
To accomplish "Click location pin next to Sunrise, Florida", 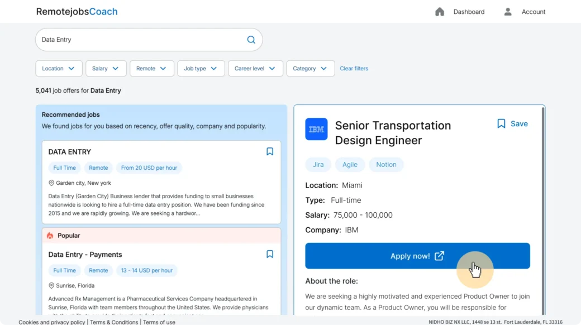I will (x=51, y=286).
